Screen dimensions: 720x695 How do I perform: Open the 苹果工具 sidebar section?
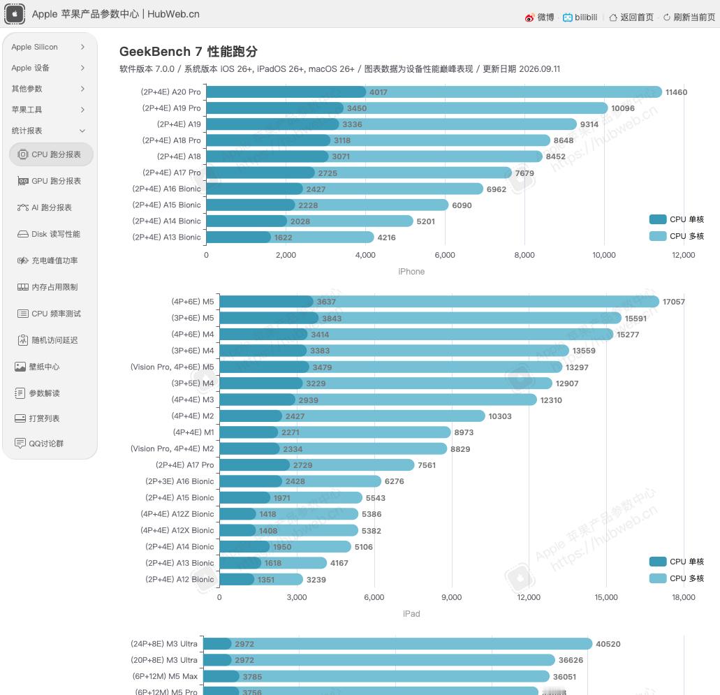point(48,110)
